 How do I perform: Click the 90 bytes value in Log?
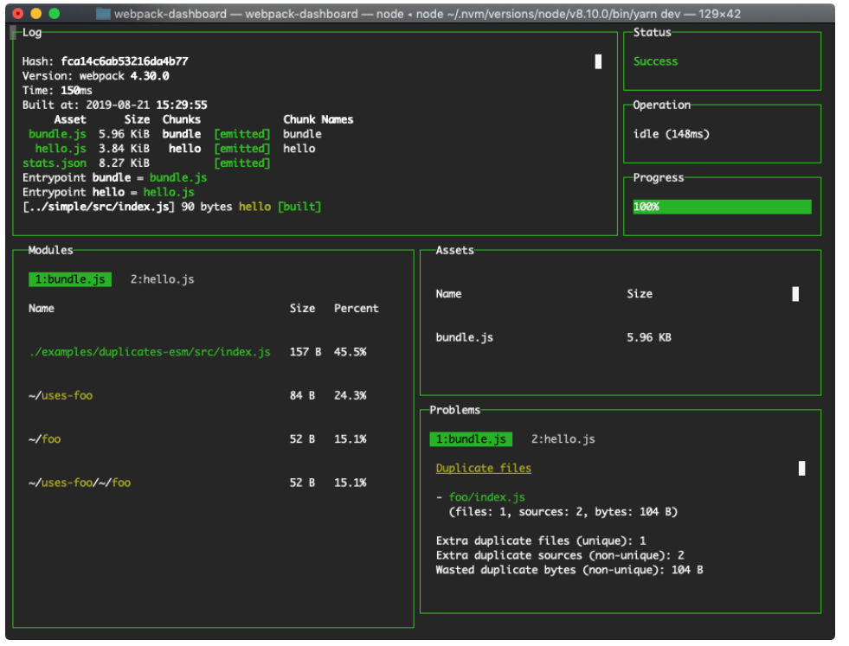click(209, 208)
